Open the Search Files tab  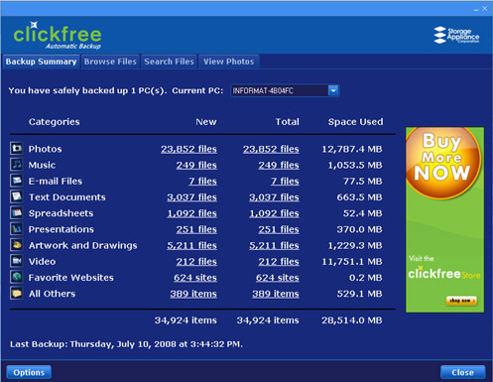coord(169,62)
